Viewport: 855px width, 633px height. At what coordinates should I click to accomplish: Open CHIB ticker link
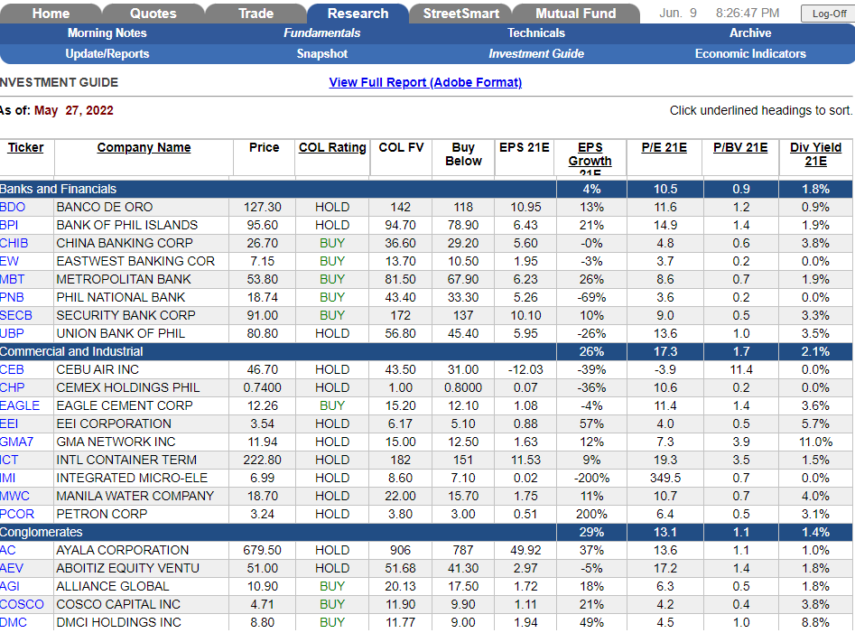tap(14, 243)
